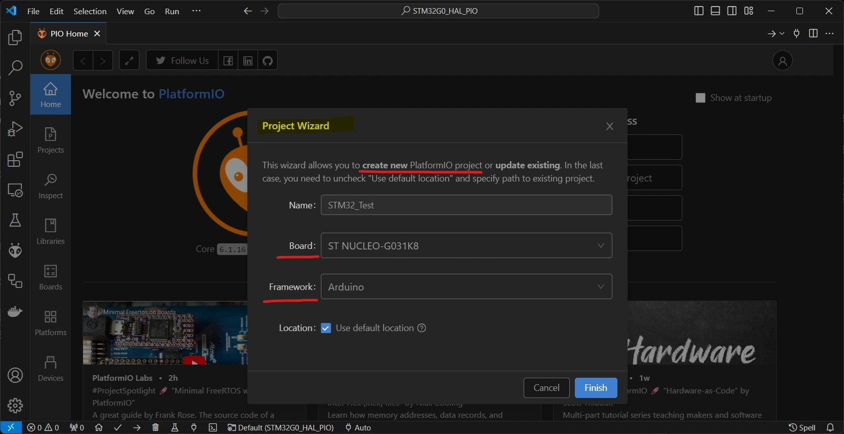The width and height of the screenshot is (844, 434).
Task: Select the PIO Home tab
Action: (x=69, y=33)
